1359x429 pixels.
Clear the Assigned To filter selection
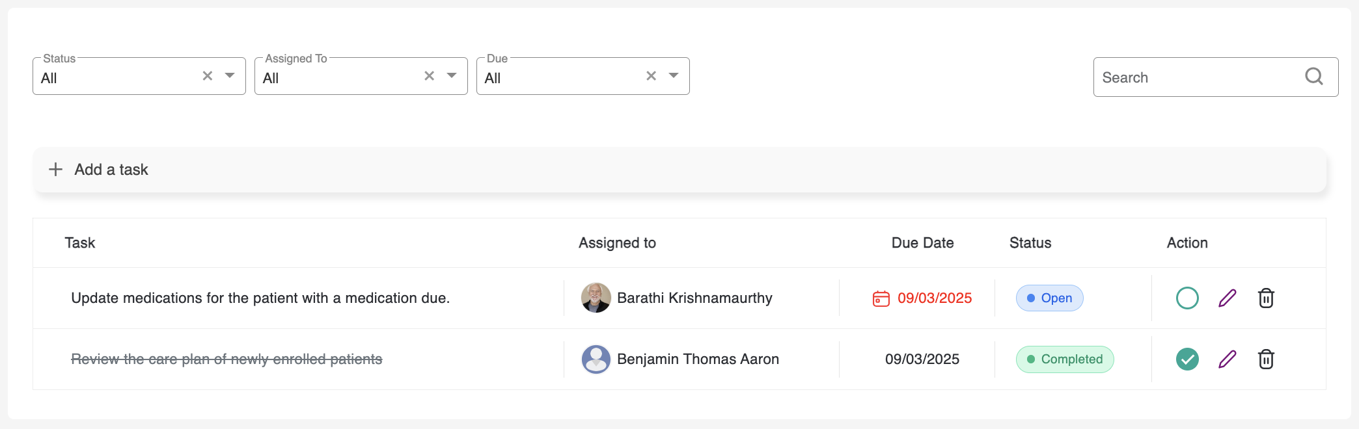pyautogui.click(x=430, y=76)
